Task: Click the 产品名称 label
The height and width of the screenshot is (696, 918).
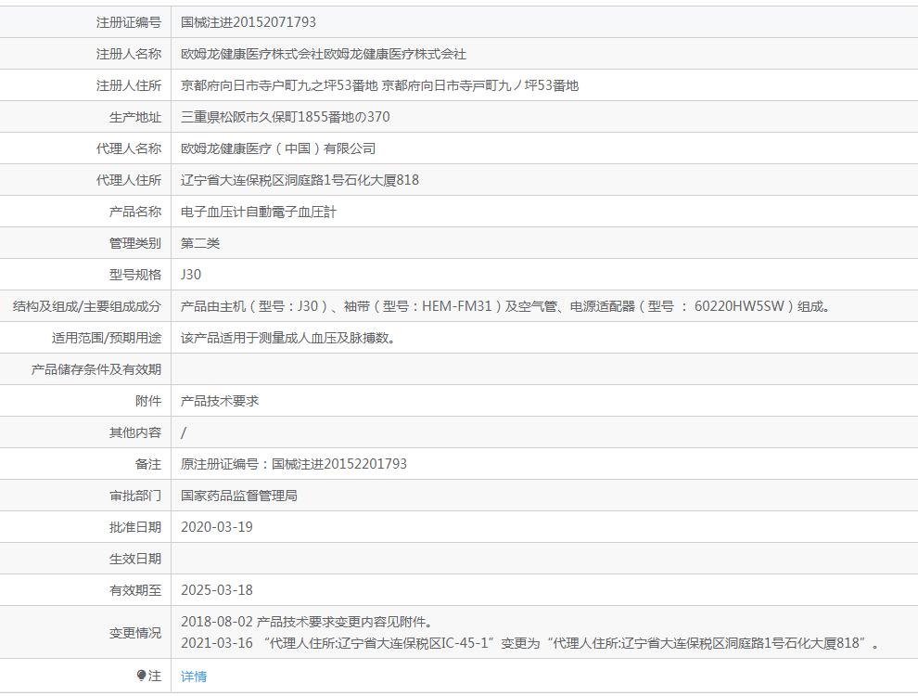Action: (x=135, y=212)
